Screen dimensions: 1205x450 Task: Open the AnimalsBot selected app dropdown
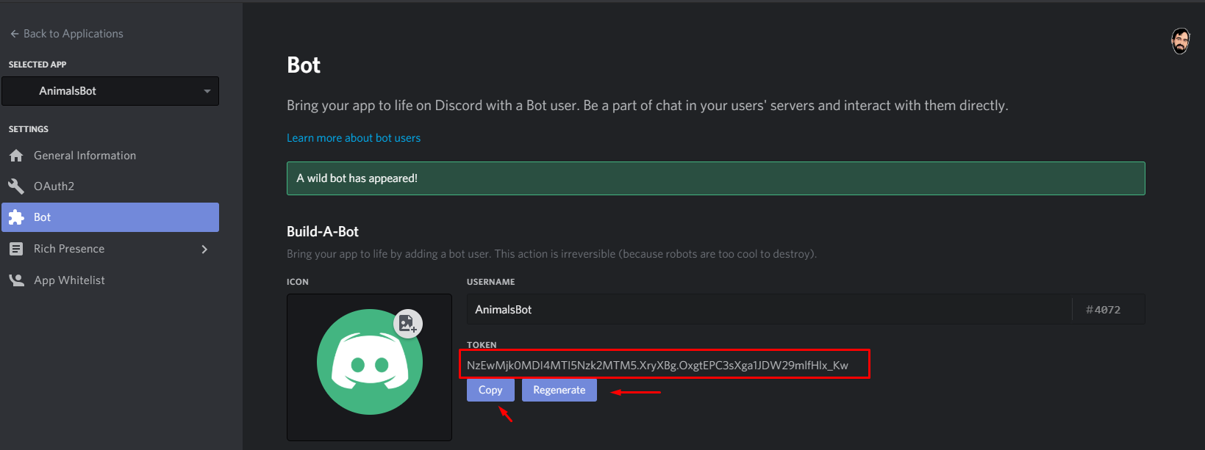pos(110,91)
